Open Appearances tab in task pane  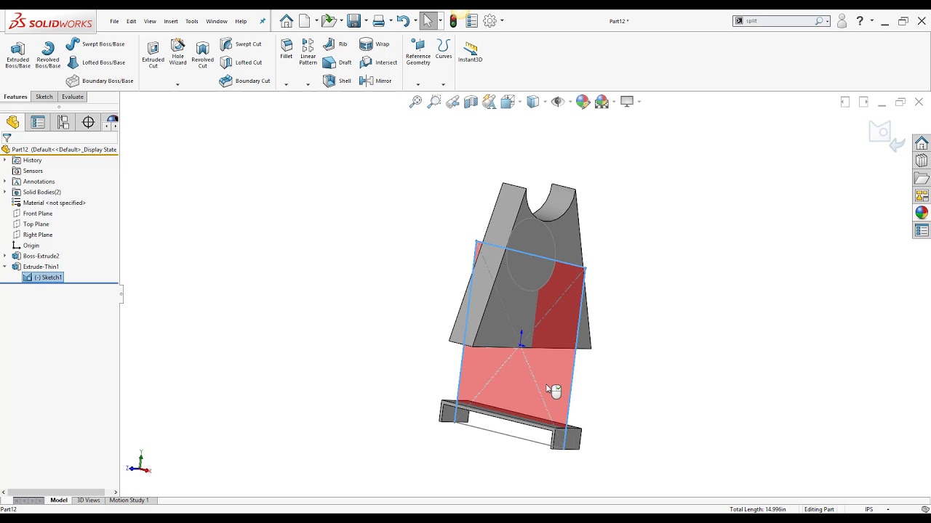922,213
